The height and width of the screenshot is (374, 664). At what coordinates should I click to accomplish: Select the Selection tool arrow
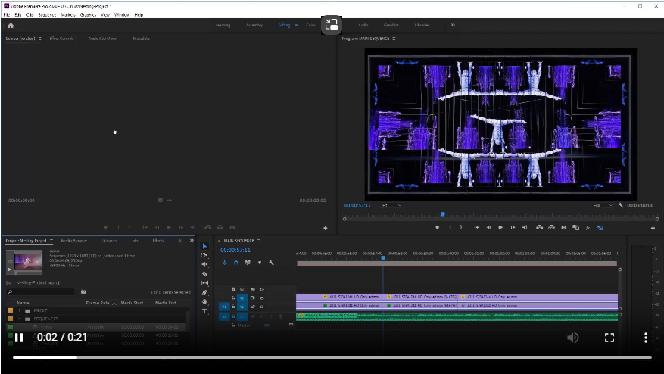point(204,246)
